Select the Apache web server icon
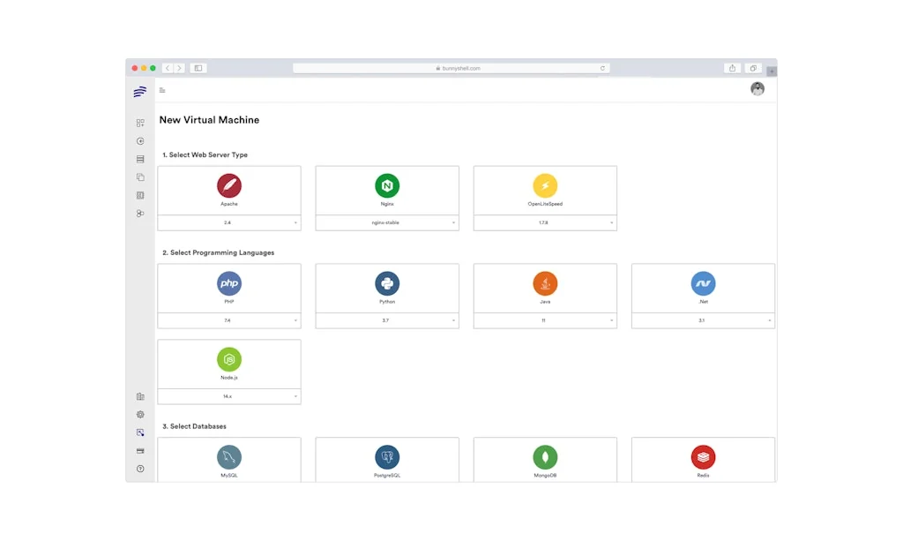The image size is (903, 541). (x=229, y=185)
